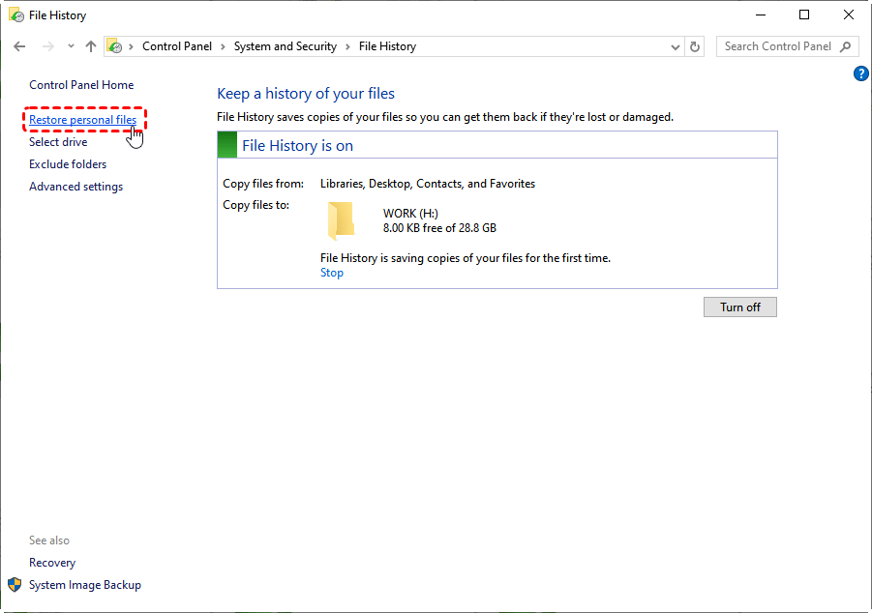Viewport: 872px width, 613px height.
Task: Expand chevron before Control Panel breadcrumb
Action: 132,46
